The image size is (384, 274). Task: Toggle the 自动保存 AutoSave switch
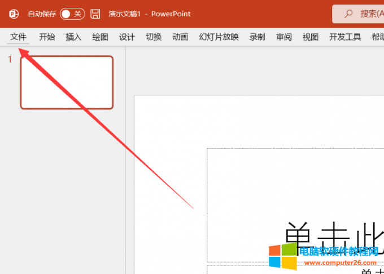(72, 14)
